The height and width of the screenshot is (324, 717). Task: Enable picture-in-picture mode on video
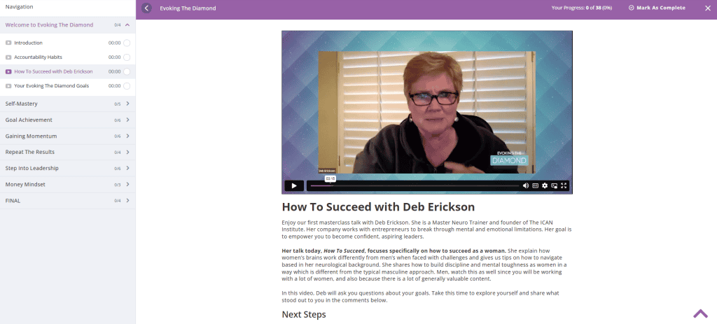pyautogui.click(x=555, y=185)
